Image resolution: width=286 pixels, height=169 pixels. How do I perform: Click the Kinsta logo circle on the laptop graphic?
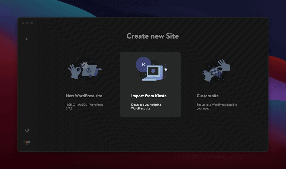coord(144,64)
